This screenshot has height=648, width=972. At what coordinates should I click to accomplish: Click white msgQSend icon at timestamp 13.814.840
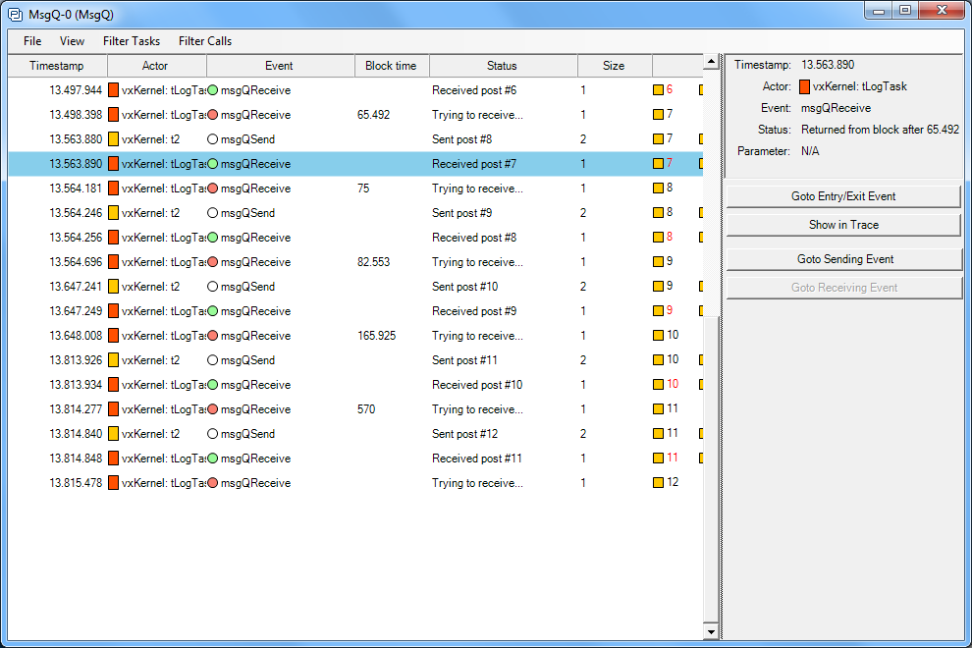(212, 434)
